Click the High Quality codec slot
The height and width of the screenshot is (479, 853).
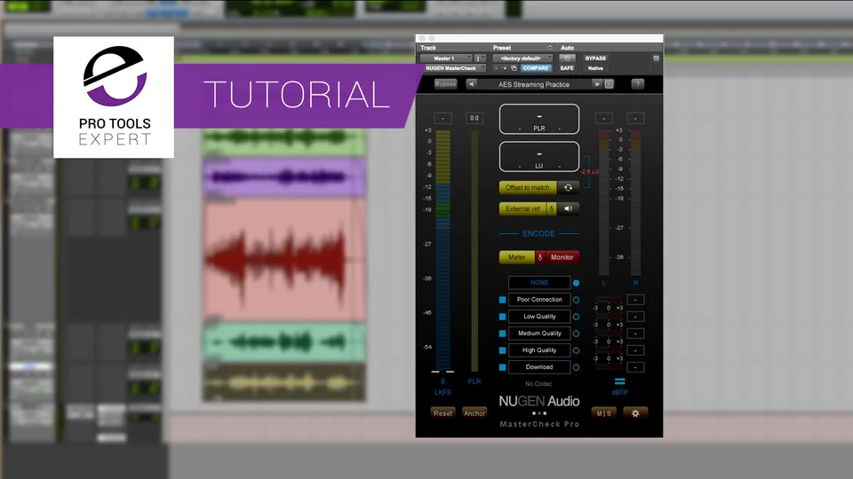pyautogui.click(x=539, y=350)
